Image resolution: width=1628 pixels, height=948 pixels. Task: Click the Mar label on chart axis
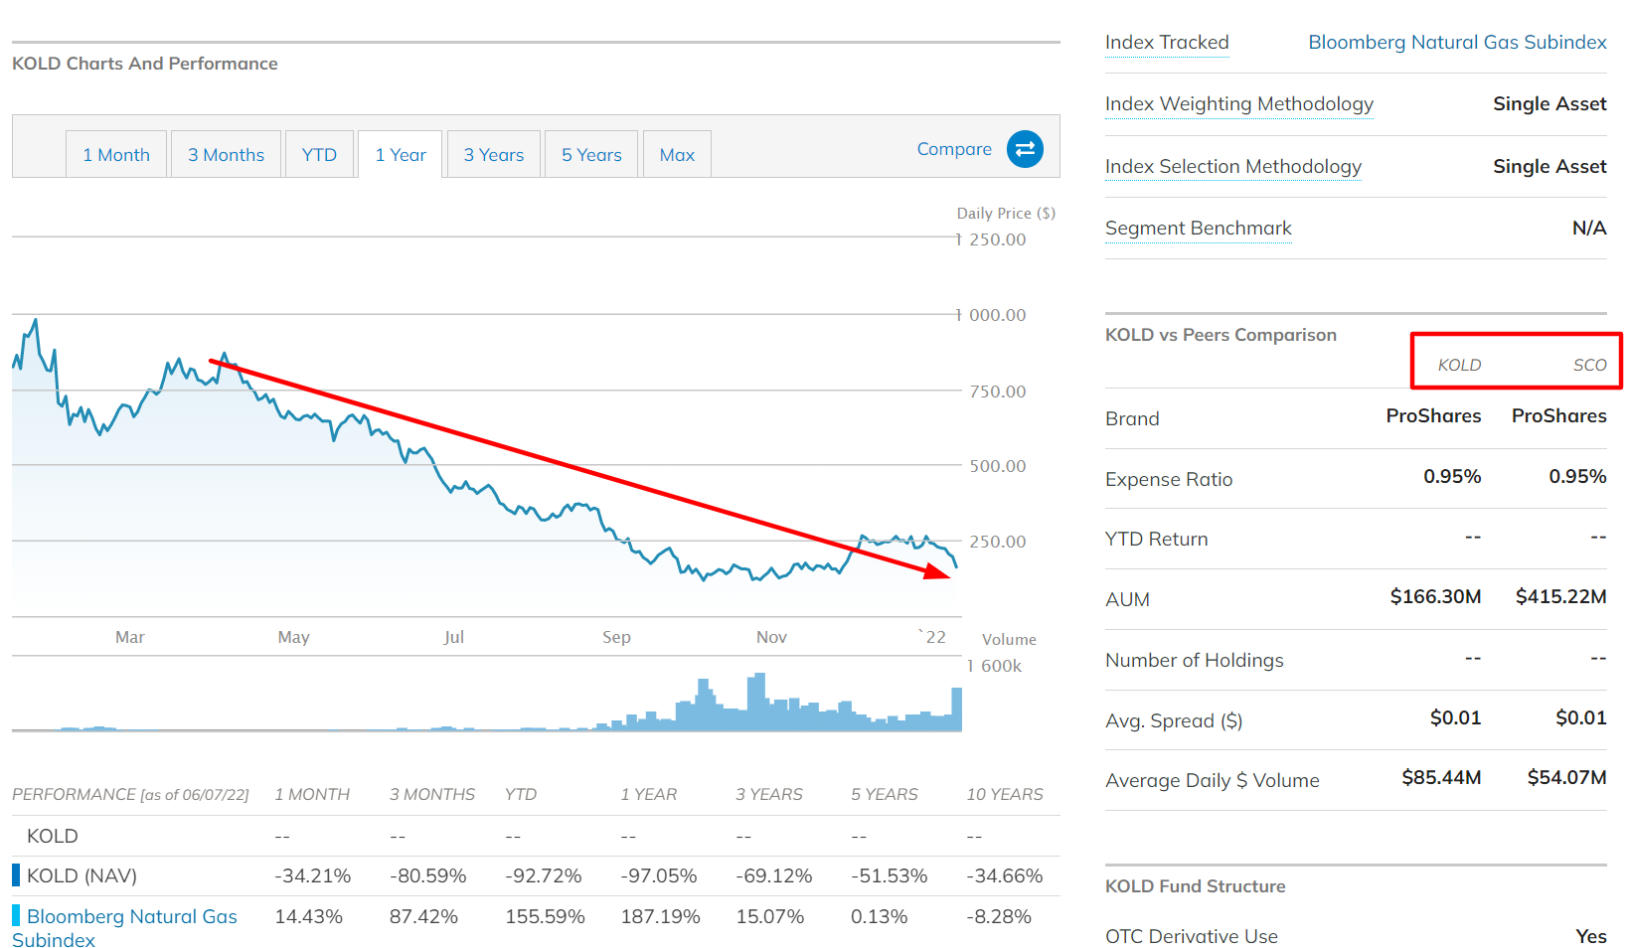[130, 637]
